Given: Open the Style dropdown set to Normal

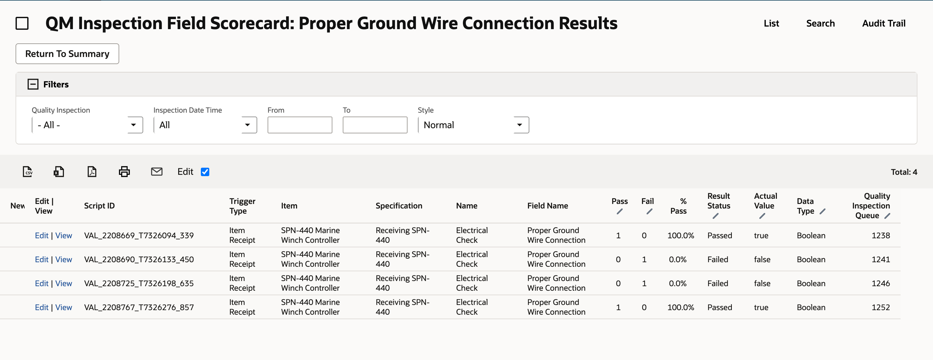Looking at the screenshot, I should pos(473,125).
